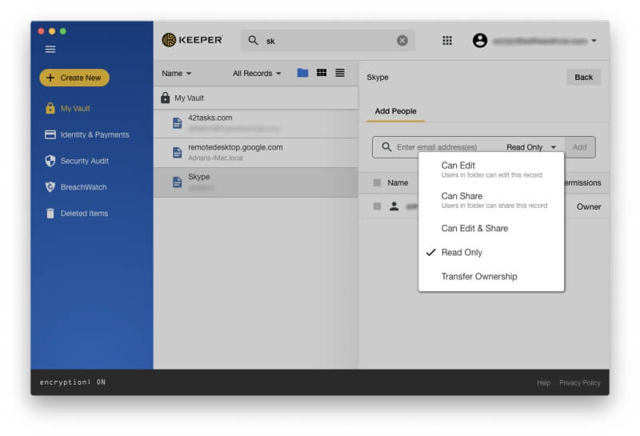Switch to grid tile view icon
640x436 pixels.
[322, 73]
